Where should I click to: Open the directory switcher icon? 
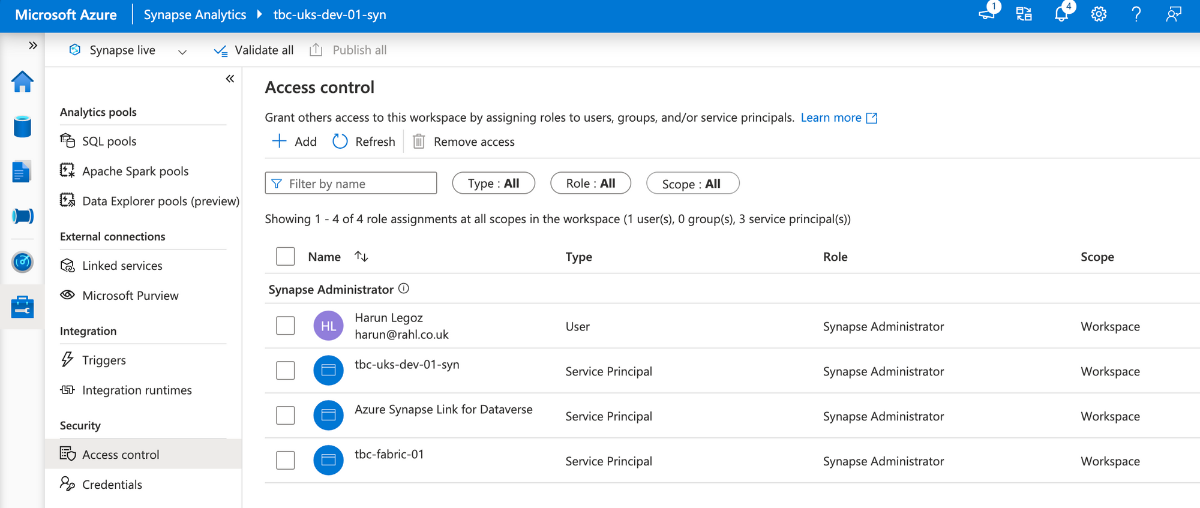pos(1024,14)
